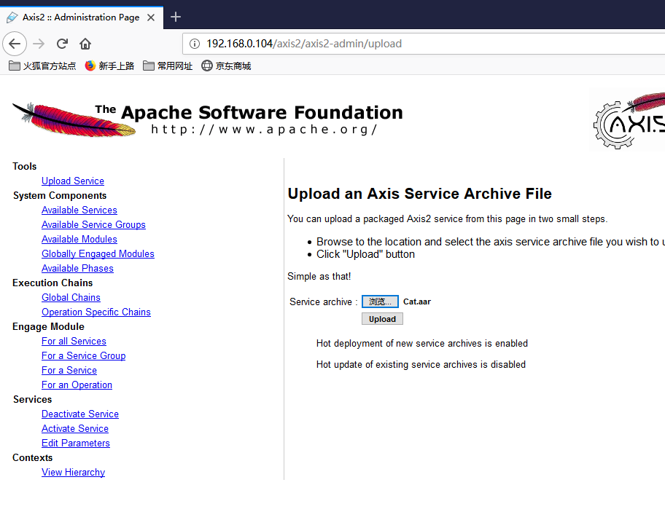The width and height of the screenshot is (665, 528).
Task: Open the 京东商城 bookmark
Action: [x=226, y=66]
